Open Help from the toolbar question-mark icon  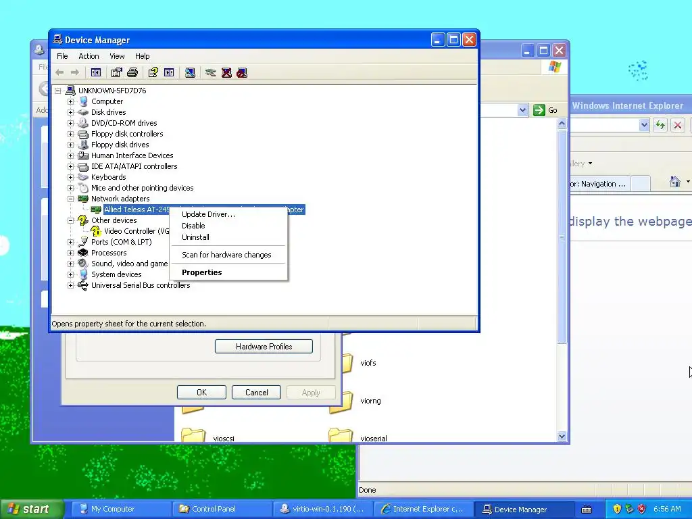click(153, 72)
